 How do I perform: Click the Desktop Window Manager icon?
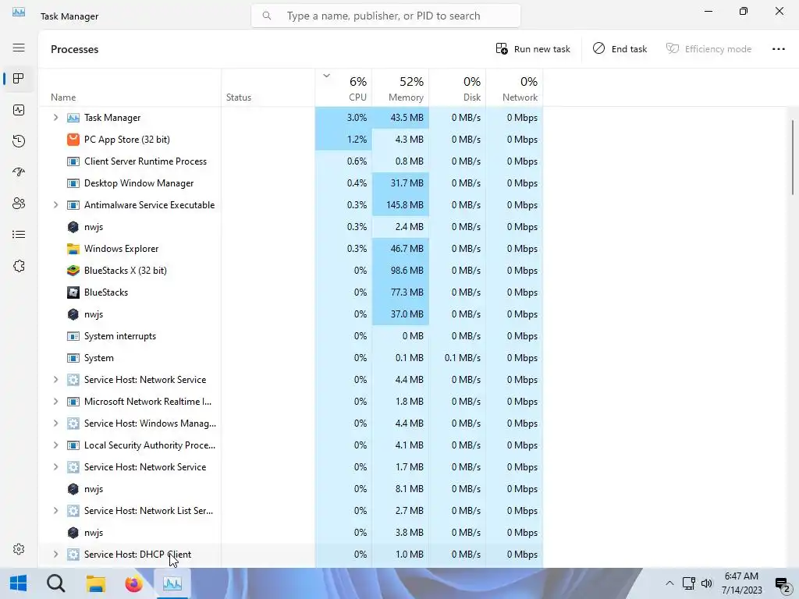pyautogui.click(x=73, y=183)
